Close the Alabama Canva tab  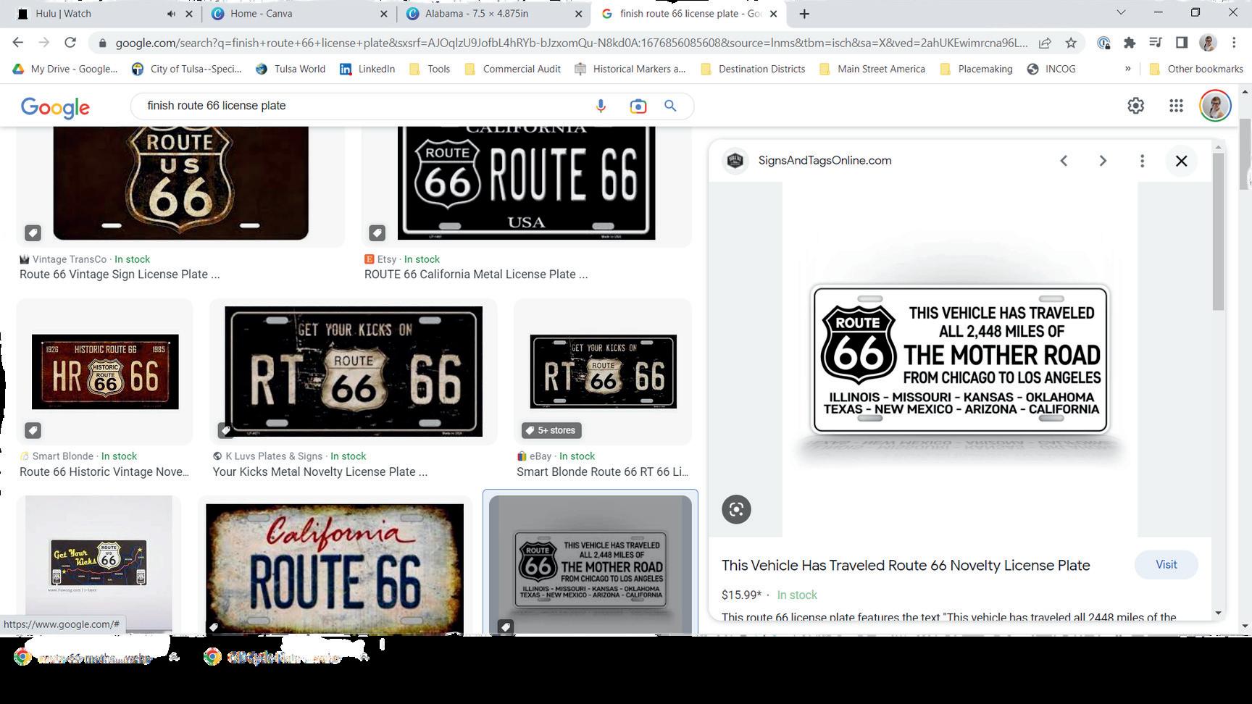(x=579, y=14)
